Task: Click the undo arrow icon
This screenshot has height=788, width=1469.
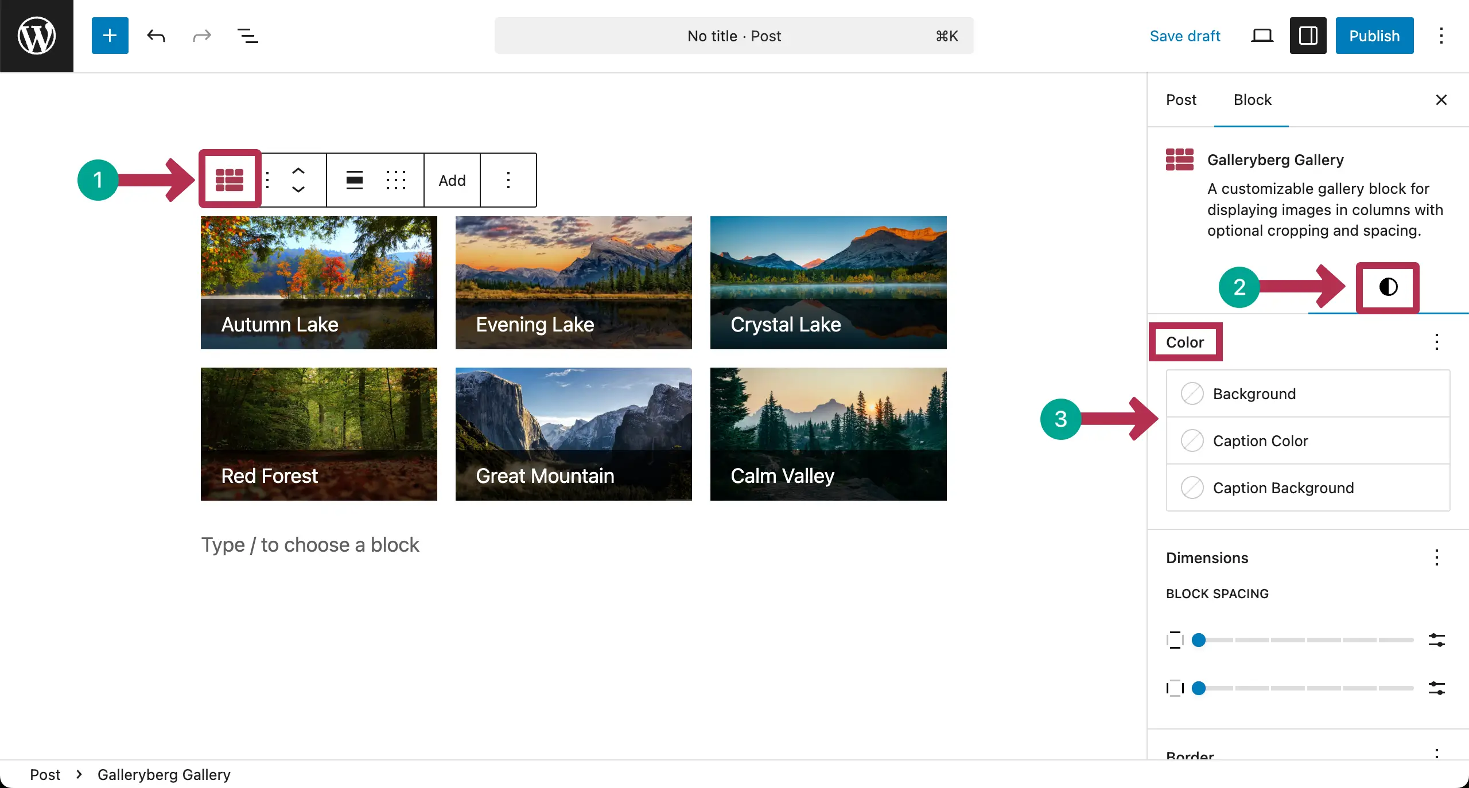Action: pyautogui.click(x=156, y=36)
